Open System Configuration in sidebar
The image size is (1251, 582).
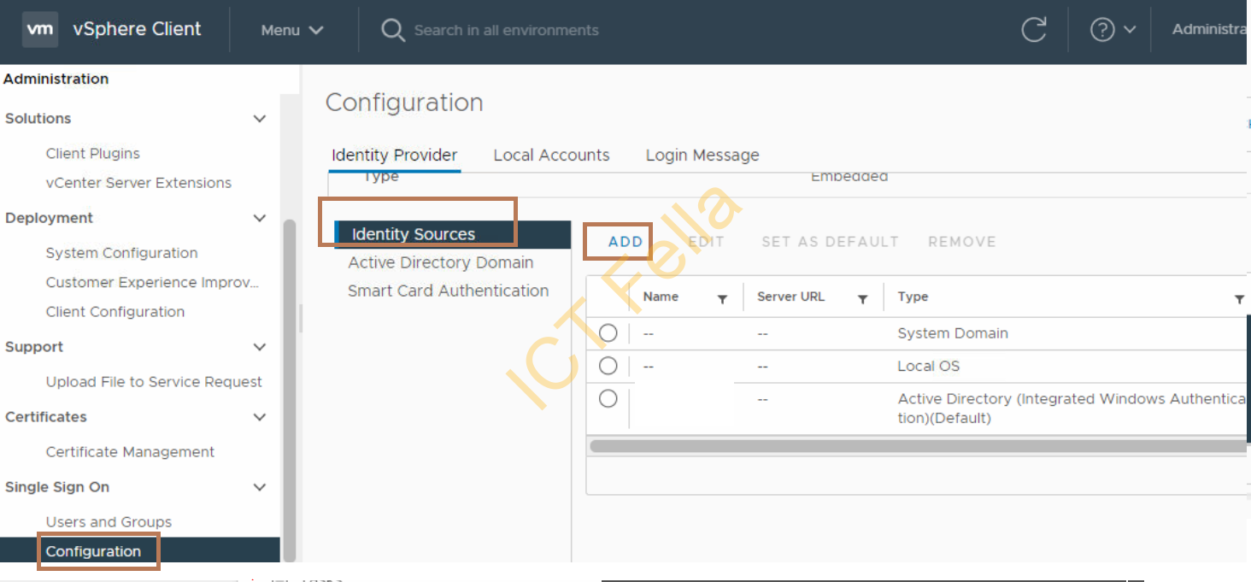pos(121,253)
